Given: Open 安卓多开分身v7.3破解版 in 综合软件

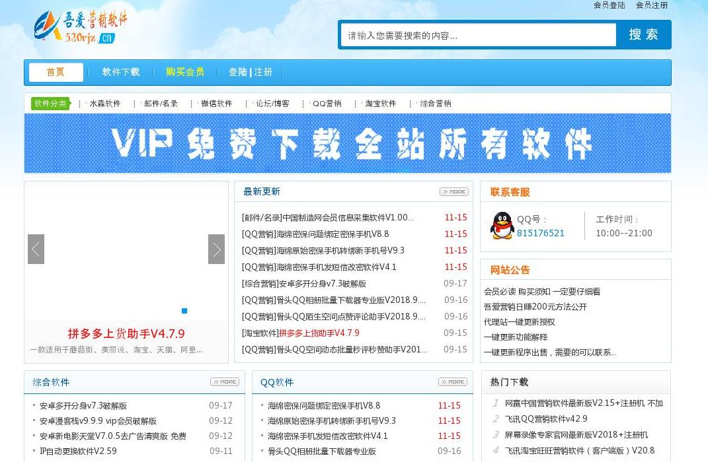Looking at the screenshot, I should [83, 406].
